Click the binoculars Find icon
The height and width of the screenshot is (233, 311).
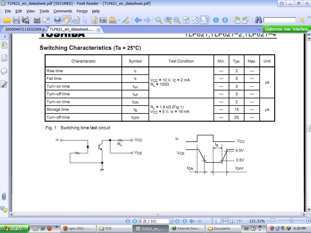coord(258,20)
